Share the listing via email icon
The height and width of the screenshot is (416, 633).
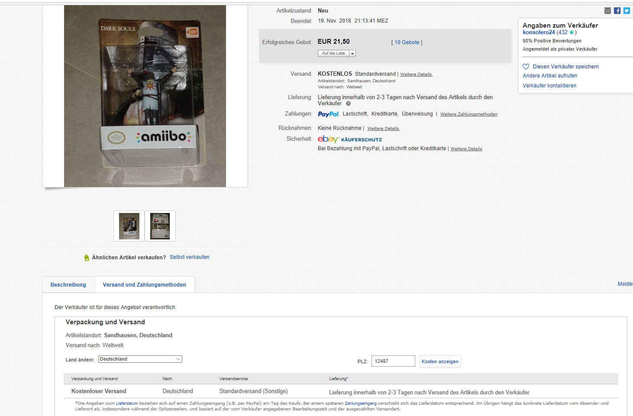(607, 11)
